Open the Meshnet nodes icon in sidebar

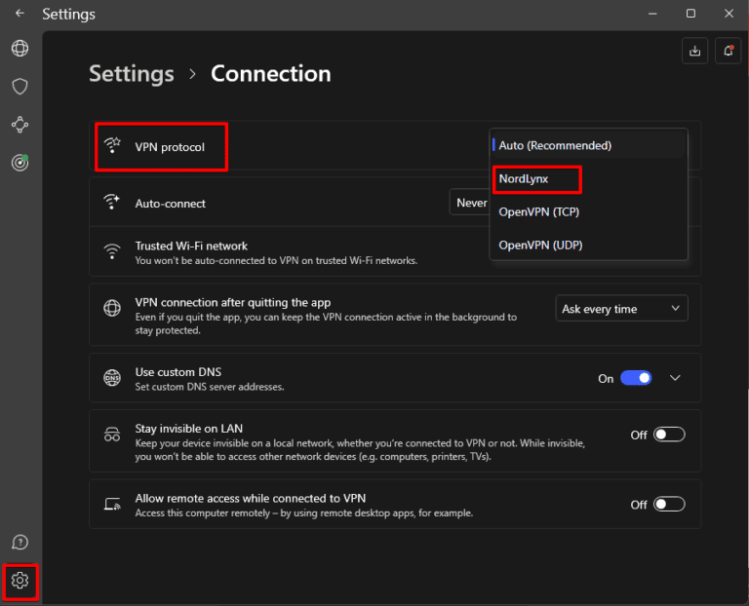(x=20, y=125)
